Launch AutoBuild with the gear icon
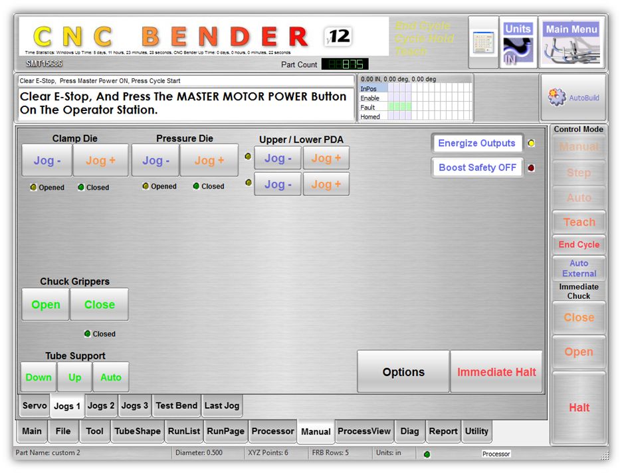Screen dimensions: 622x473 tap(573, 98)
